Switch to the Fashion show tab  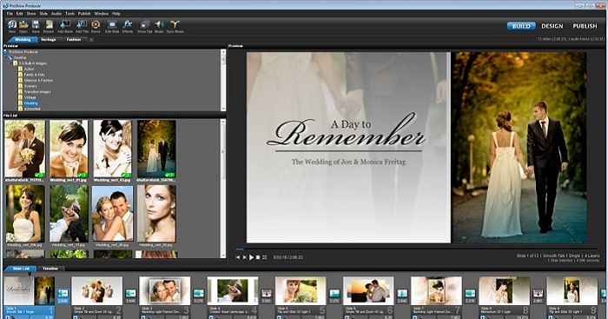coord(74,40)
